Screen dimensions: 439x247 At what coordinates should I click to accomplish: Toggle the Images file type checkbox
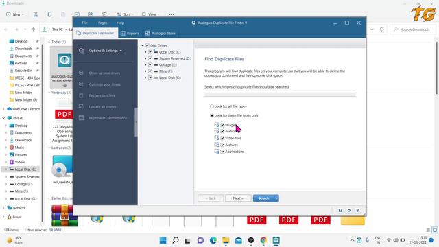(222, 125)
